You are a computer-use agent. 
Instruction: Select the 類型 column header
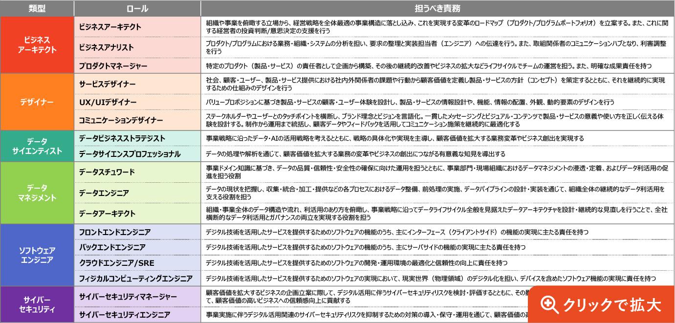pyautogui.click(x=37, y=8)
